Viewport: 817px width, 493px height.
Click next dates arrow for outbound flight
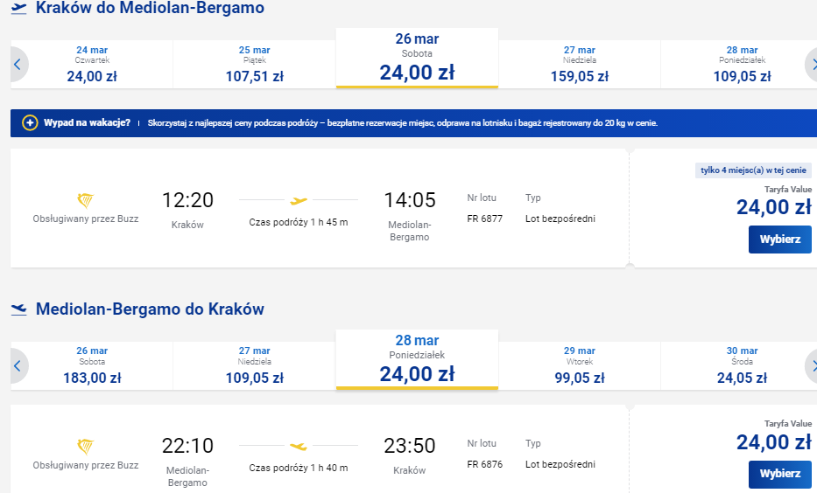click(x=811, y=65)
